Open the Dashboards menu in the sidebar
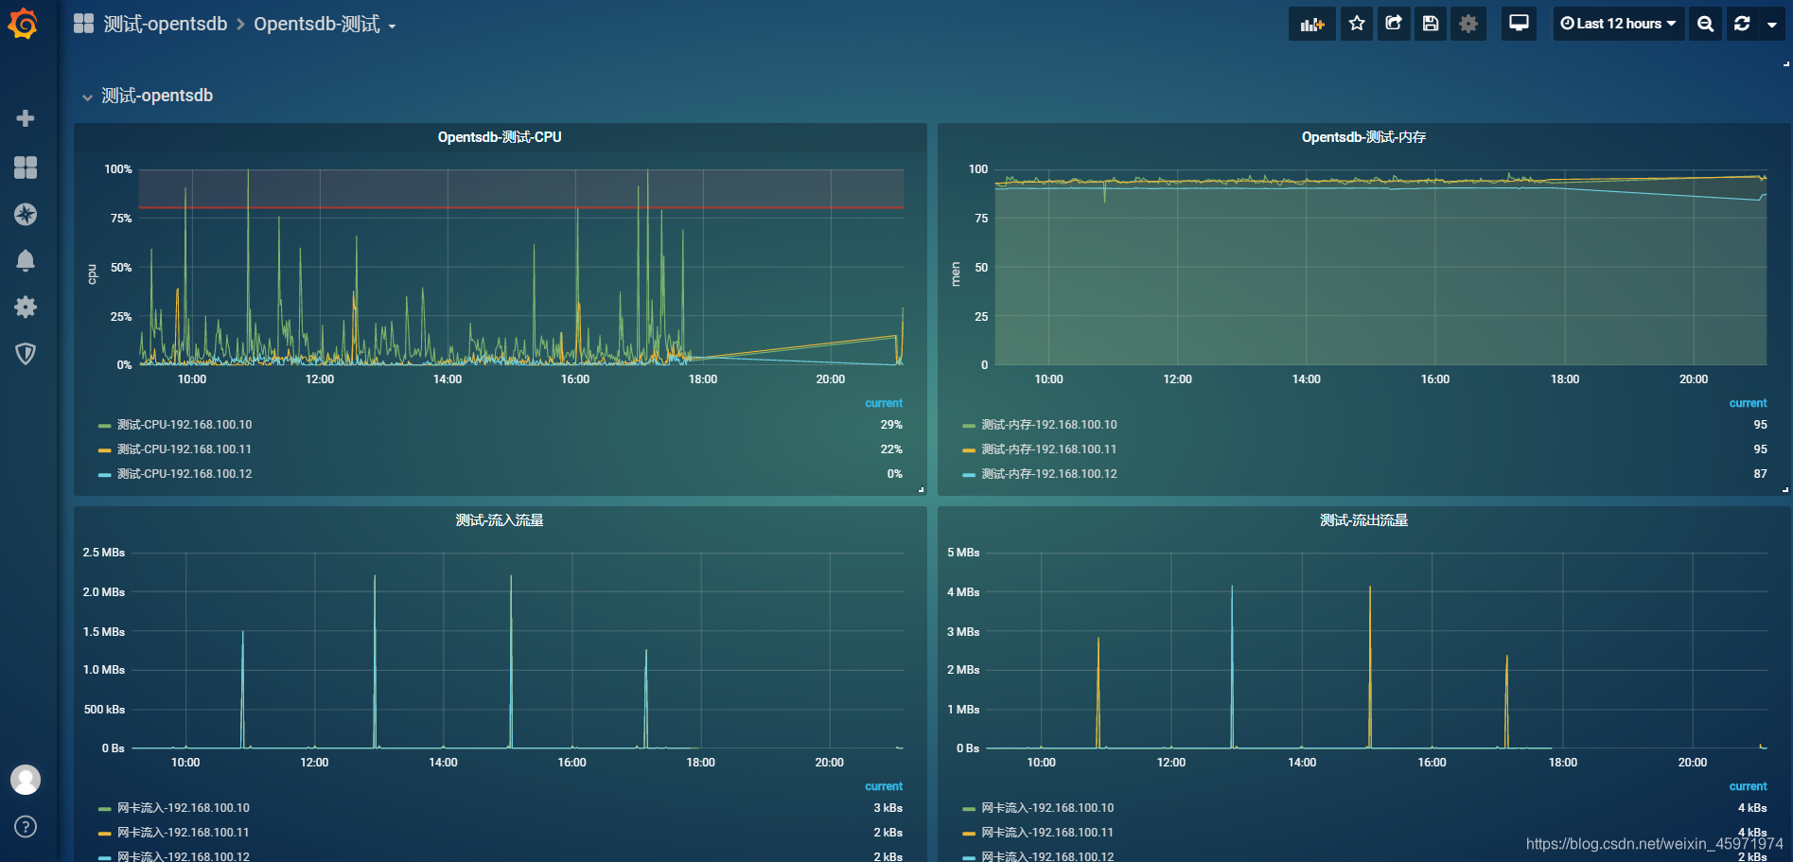The height and width of the screenshot is (862, 1793). (26, 167)
